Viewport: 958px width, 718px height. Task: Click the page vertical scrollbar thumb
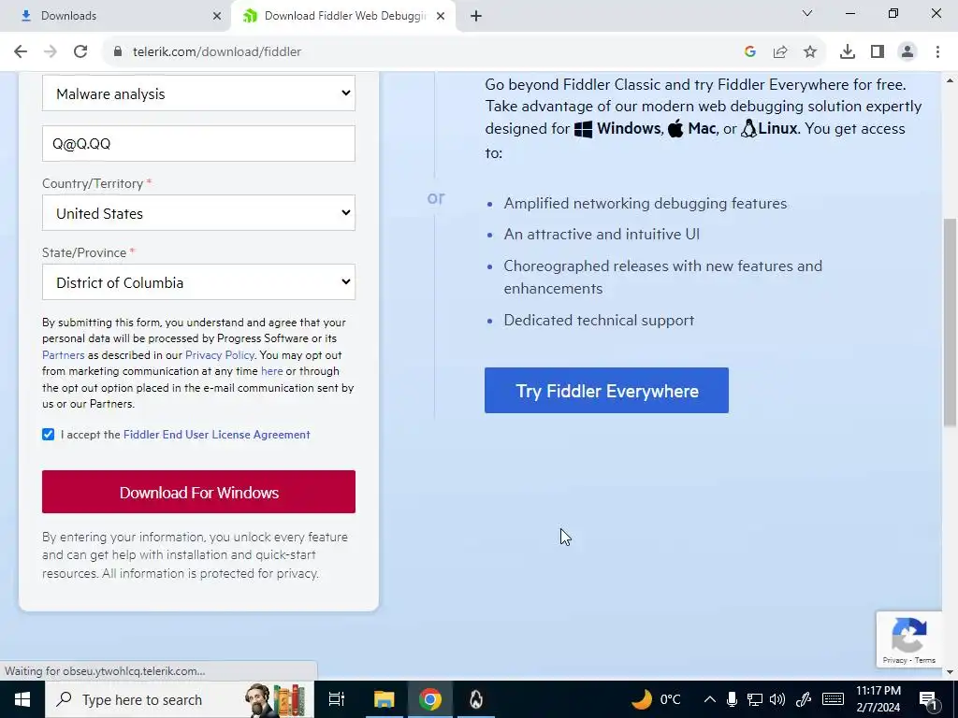(951, 323)
